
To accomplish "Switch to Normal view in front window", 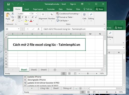I will click(64, 73).
